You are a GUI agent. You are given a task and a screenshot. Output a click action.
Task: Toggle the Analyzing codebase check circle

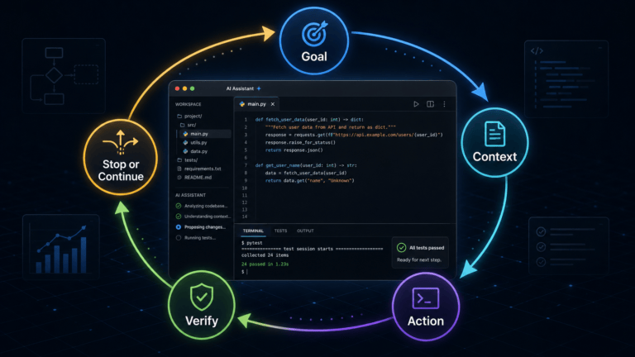pos(179,206)
